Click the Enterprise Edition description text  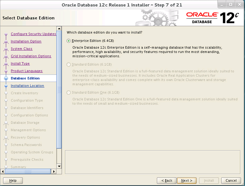coord(147,52)
